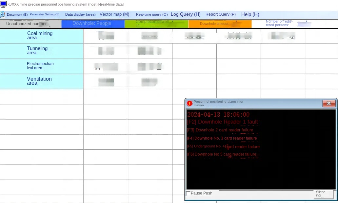Select the [F6] Downhole No.5 card reader failure
The image size is (338, 203).
tap(222, 154)
